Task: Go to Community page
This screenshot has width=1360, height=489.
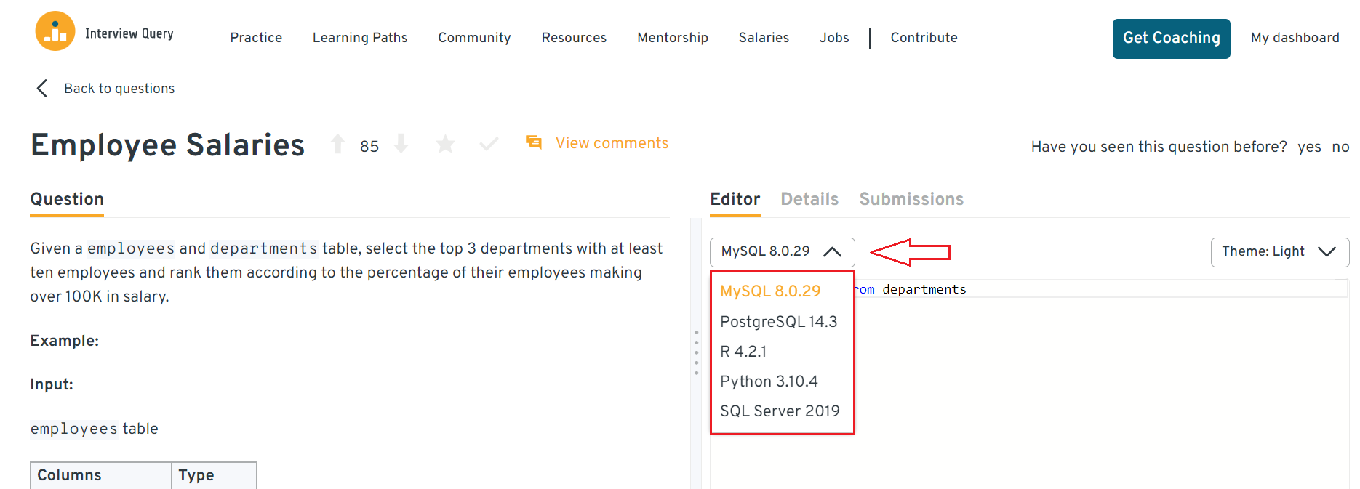Action: 474,38
